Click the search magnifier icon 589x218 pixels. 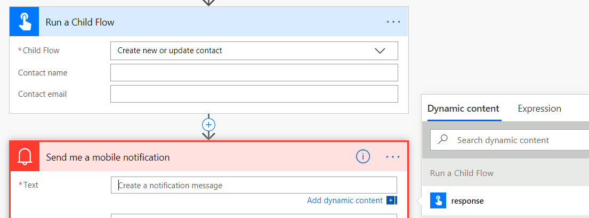point(442,140)
